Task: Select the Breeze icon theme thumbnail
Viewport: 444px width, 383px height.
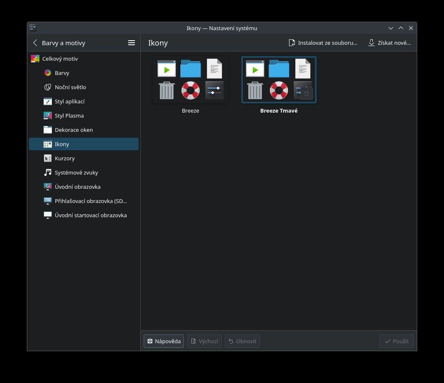Action: pos(191,80)
